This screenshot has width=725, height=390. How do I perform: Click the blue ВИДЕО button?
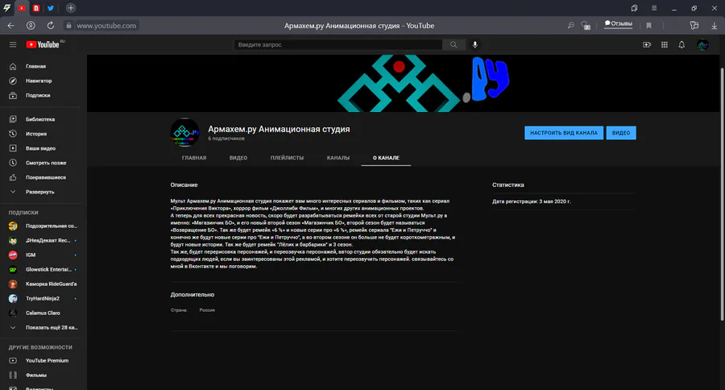tap(621, 133)
